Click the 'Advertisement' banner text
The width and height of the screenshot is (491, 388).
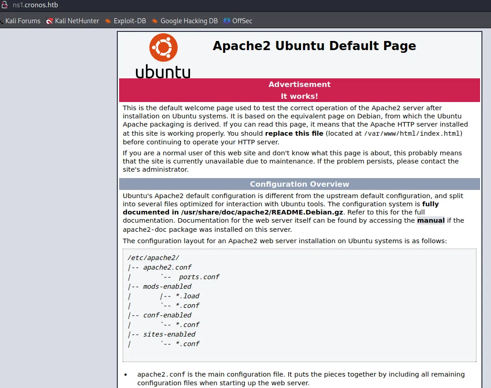click(x=299, y=84)
